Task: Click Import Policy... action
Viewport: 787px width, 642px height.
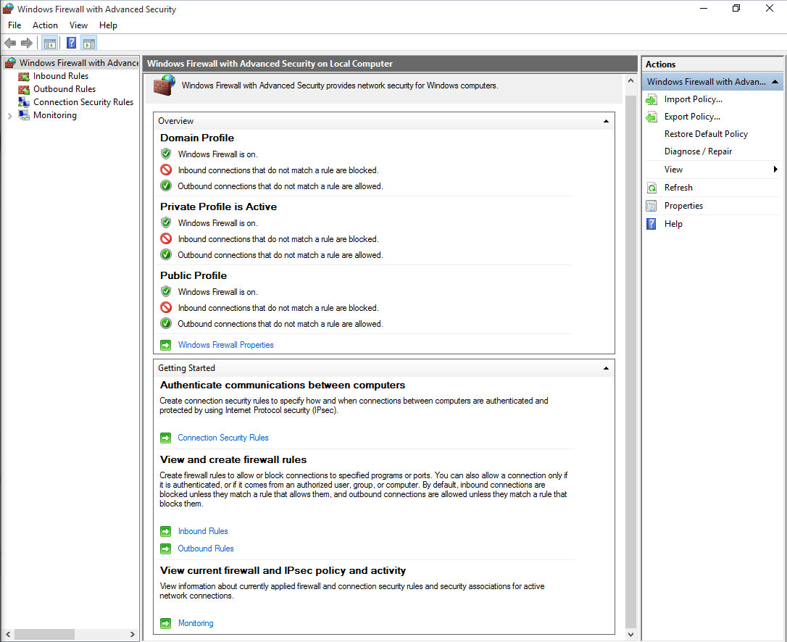Action: (x=693, y=99)
